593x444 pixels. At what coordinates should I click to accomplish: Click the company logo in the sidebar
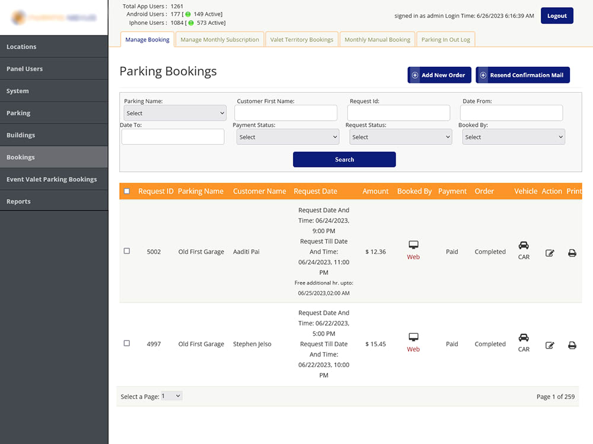coord(54,18)
